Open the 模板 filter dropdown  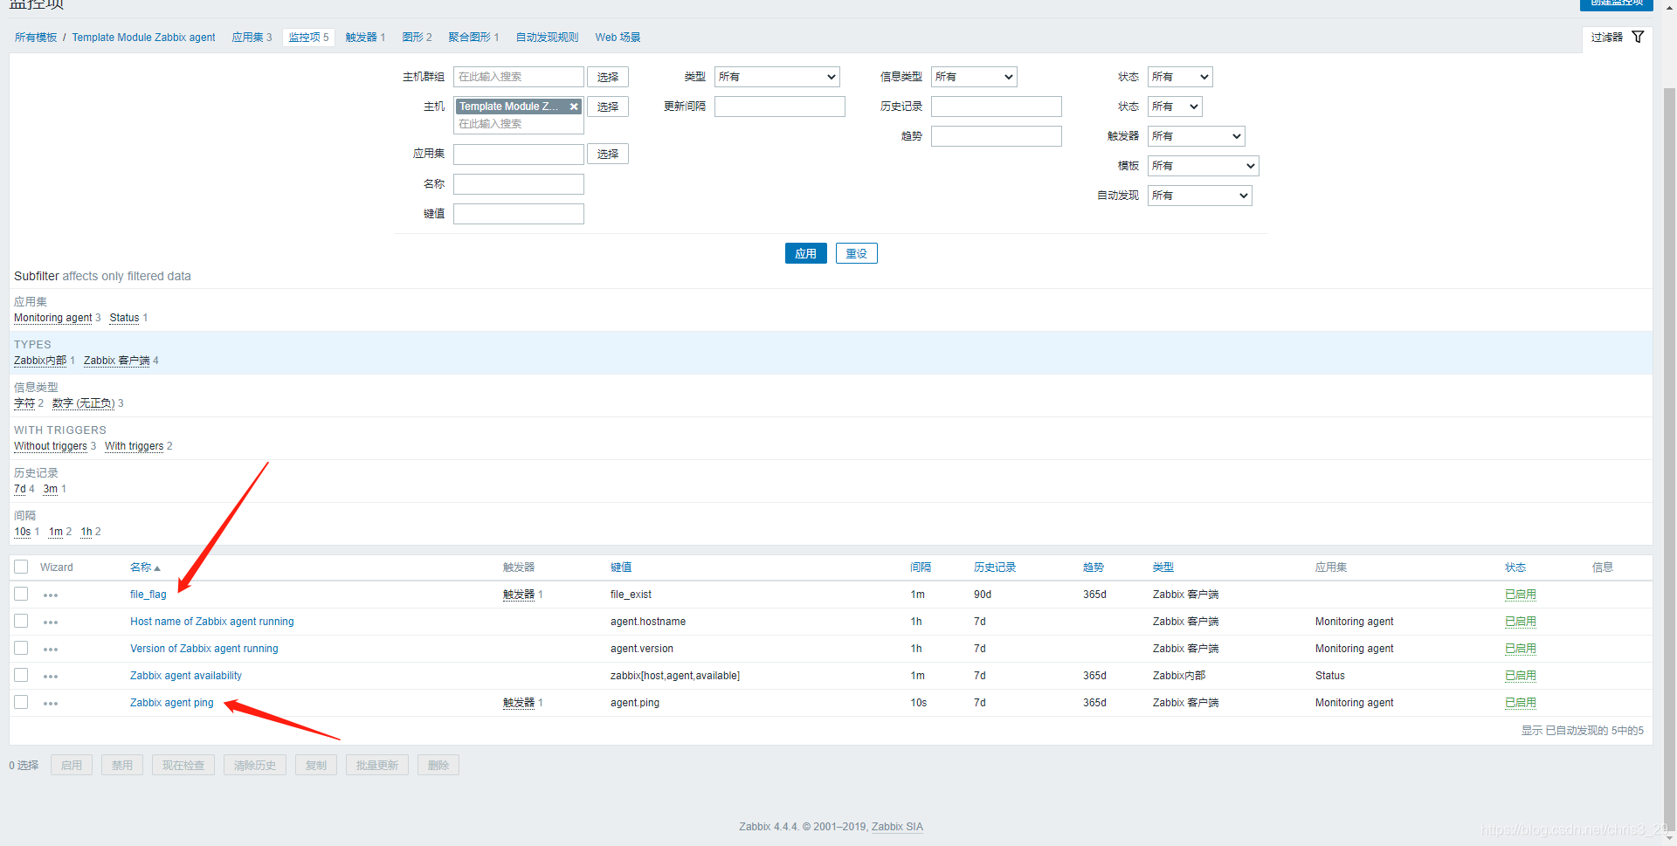click(x=1203, y=166)
